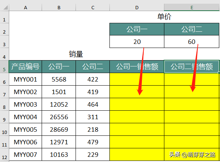The height and width of the screenshot is (162, 220).
Task: Select the cell with value 229
Action: coord(93,154)
